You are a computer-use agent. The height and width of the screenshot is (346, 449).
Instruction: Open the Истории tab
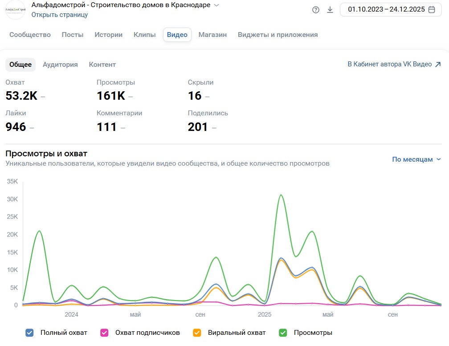[x=108, y=35]
